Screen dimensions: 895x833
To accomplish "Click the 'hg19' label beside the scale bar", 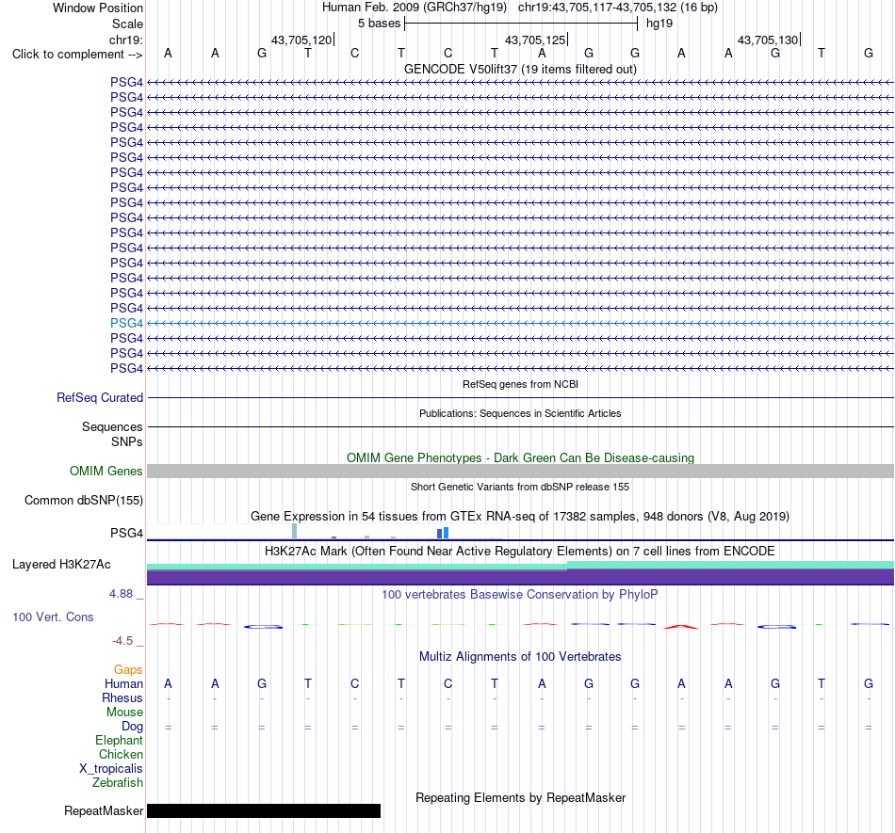I will click(x=659, y=24).
